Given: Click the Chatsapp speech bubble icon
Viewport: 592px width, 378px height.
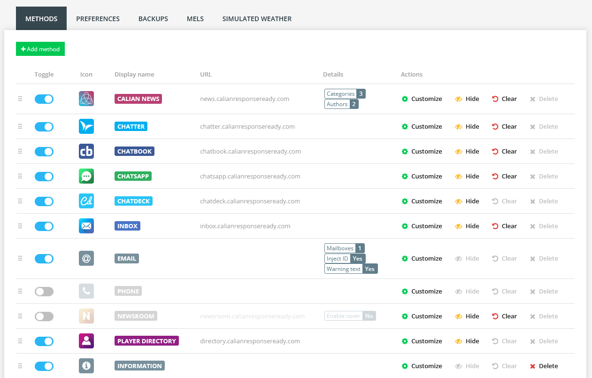Looking at the screenshot, I should tap(86, 176).
